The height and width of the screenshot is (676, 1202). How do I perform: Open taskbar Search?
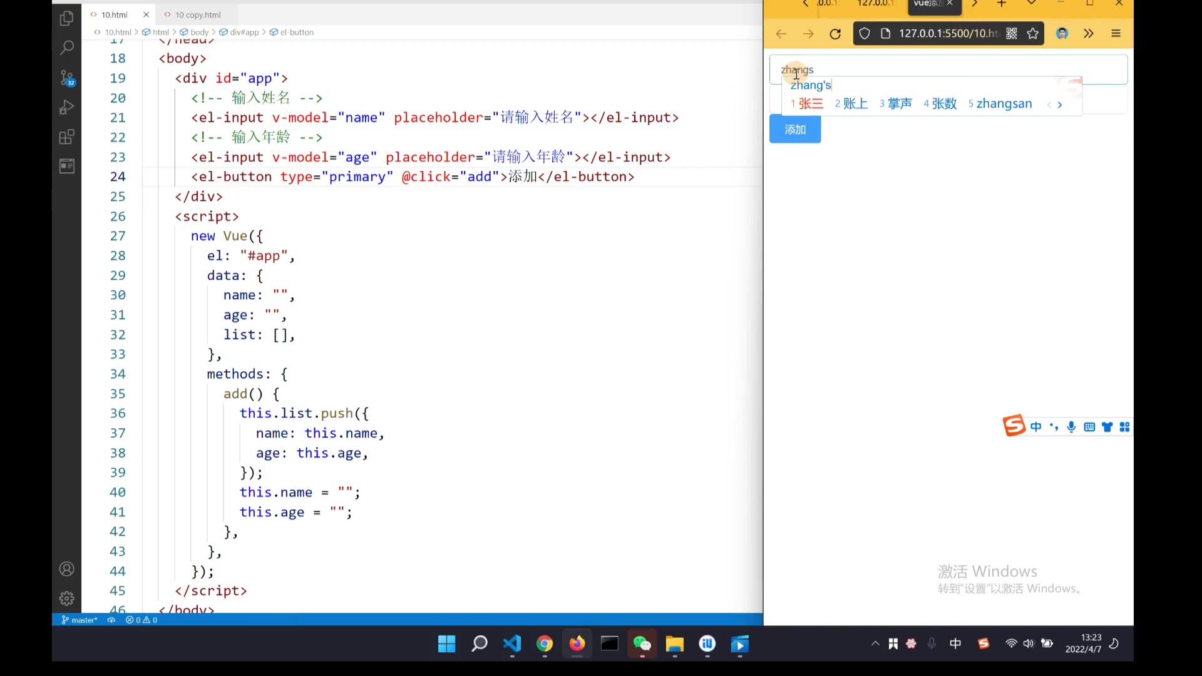click(480, 644)
